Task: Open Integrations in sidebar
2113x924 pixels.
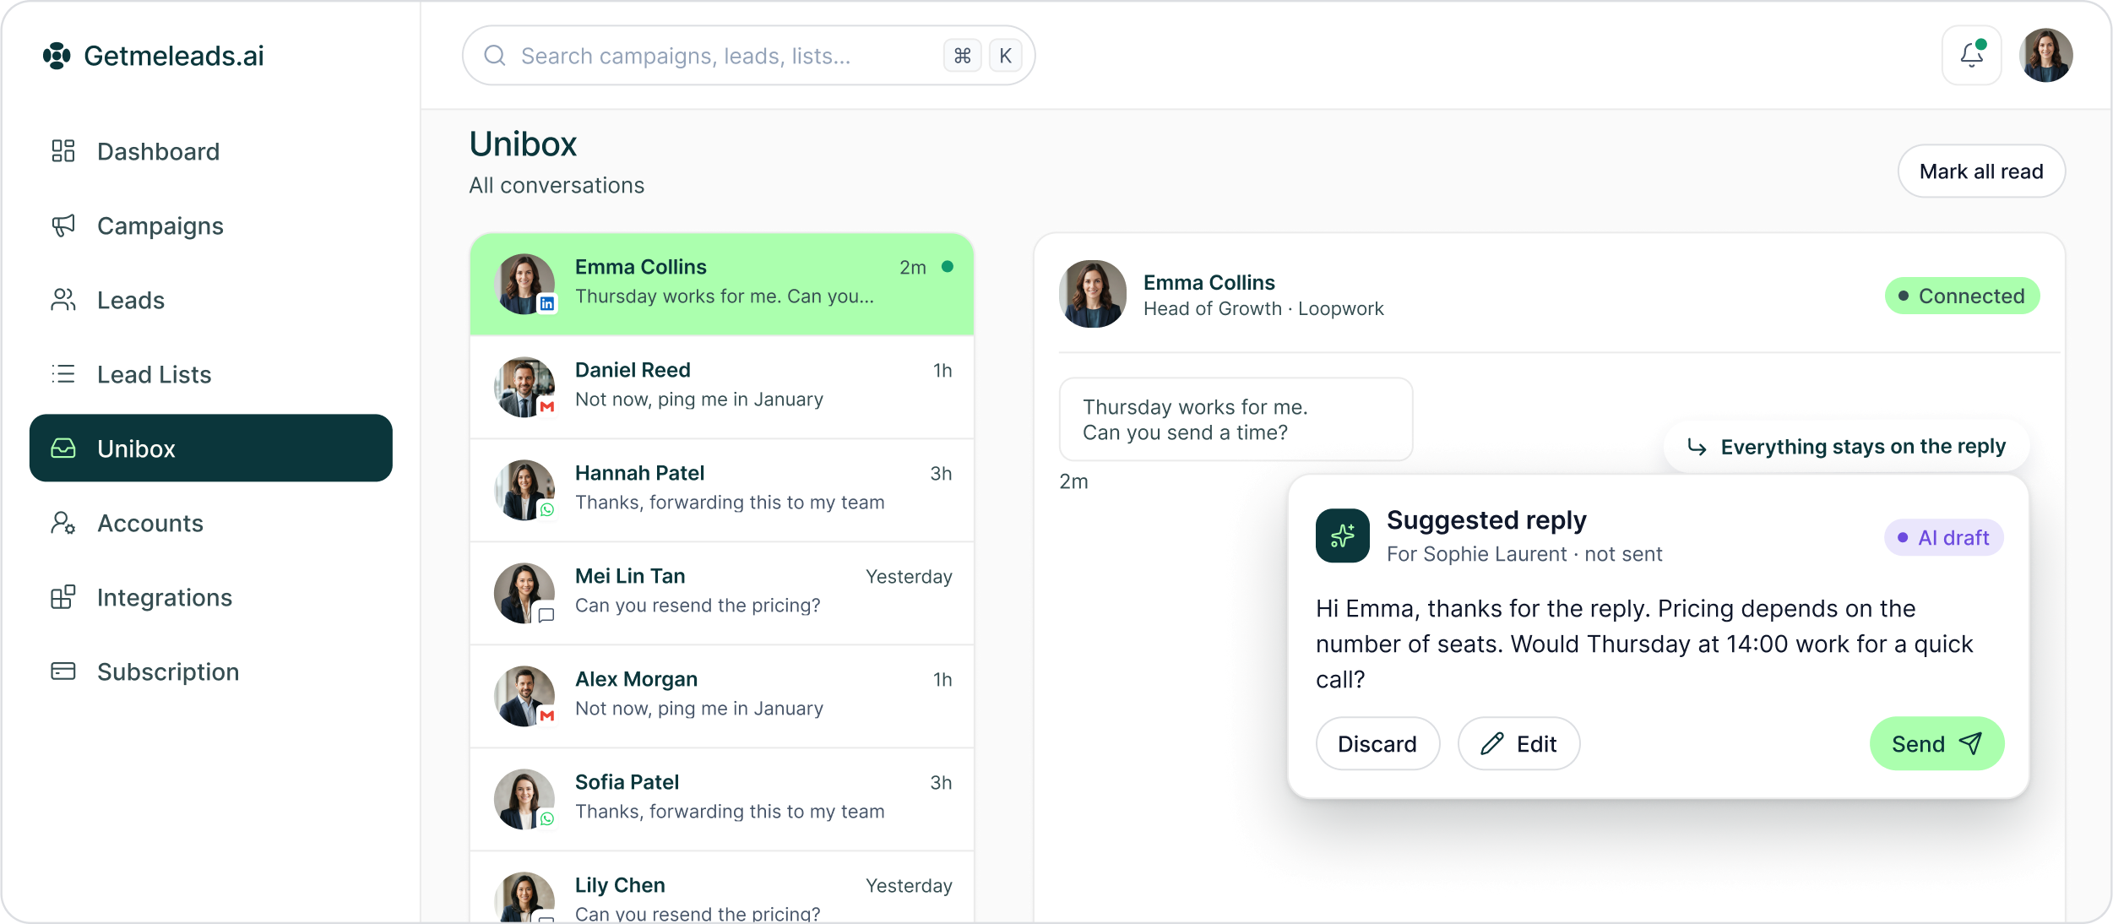Action: click(211, 597)
